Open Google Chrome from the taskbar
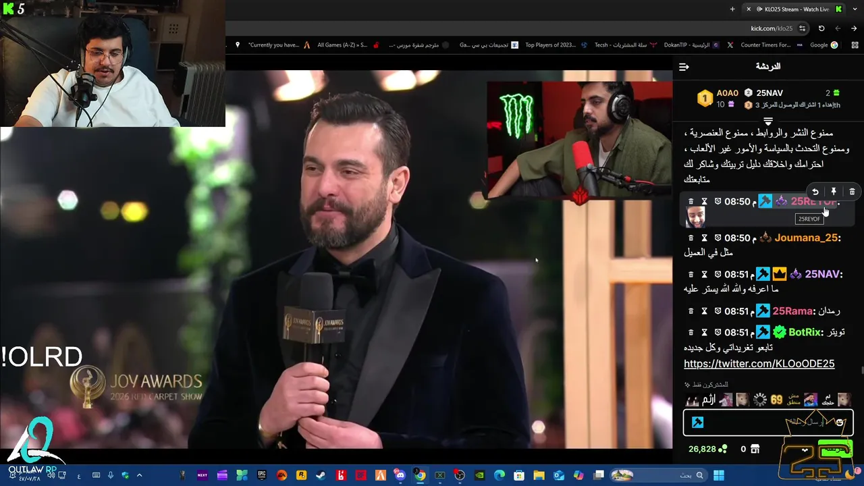Viewport: 864px width, 486px height. tap(420, 475)
